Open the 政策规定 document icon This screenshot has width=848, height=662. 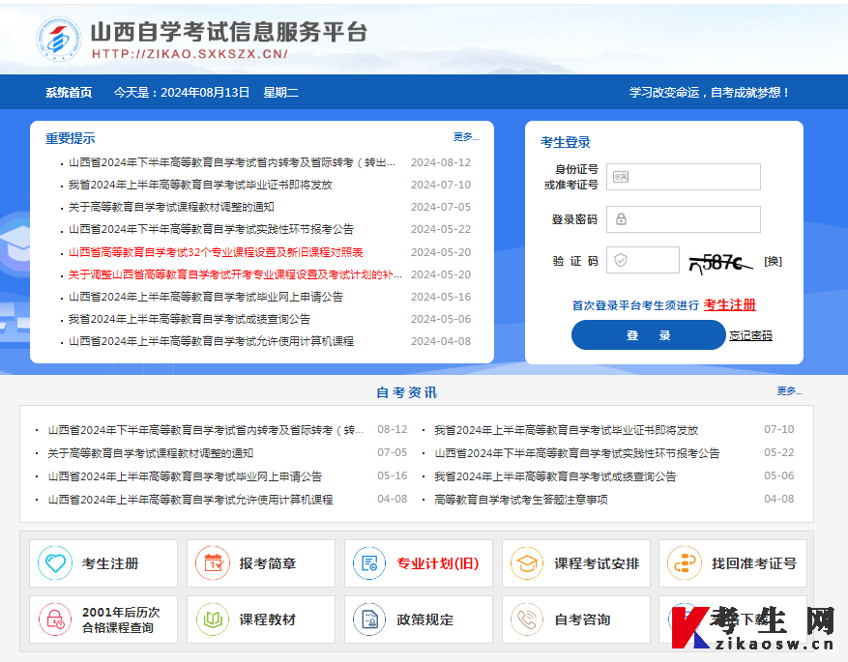tap(368, 619)
